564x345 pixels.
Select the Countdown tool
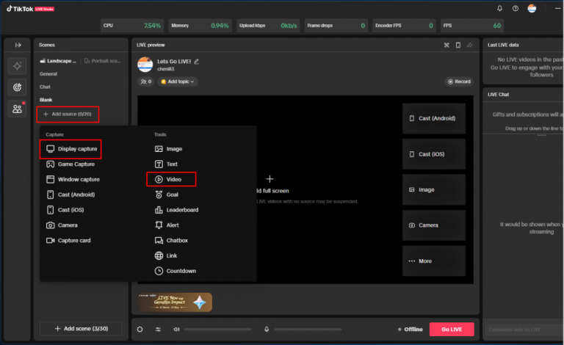click(176, 271)
